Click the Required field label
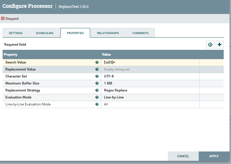 pyautogui.click(x=15, y=45)
